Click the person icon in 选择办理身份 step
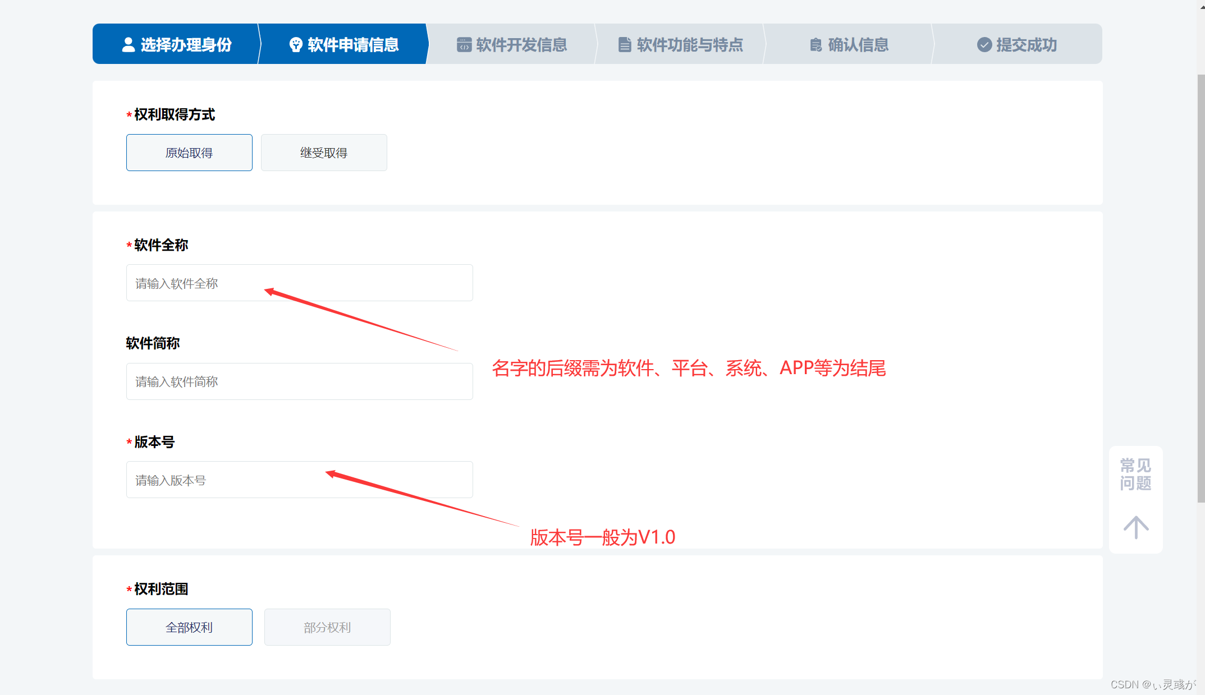Image resolution: width=1205 pixels, height=695 pixels. pyautogui.click(x=129, y=45)
